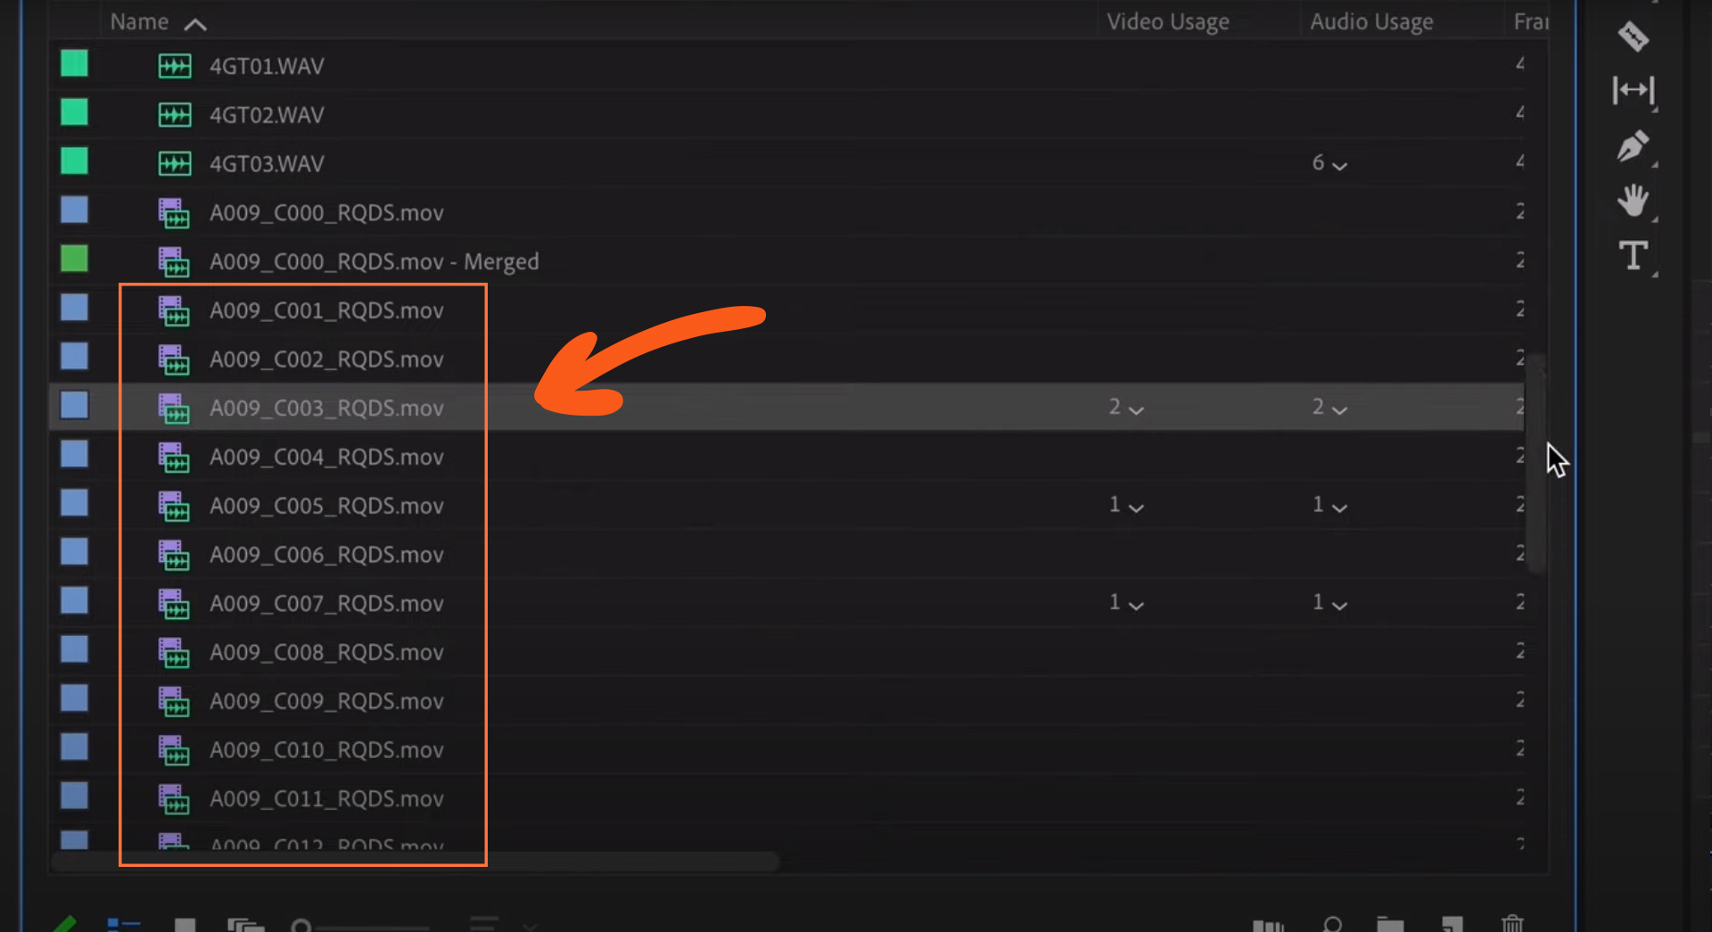This screenshot has width=1712, height=932.
Task: Click the audio clip icon of 4GT03.WAV
Action: (x=175, y=164)
